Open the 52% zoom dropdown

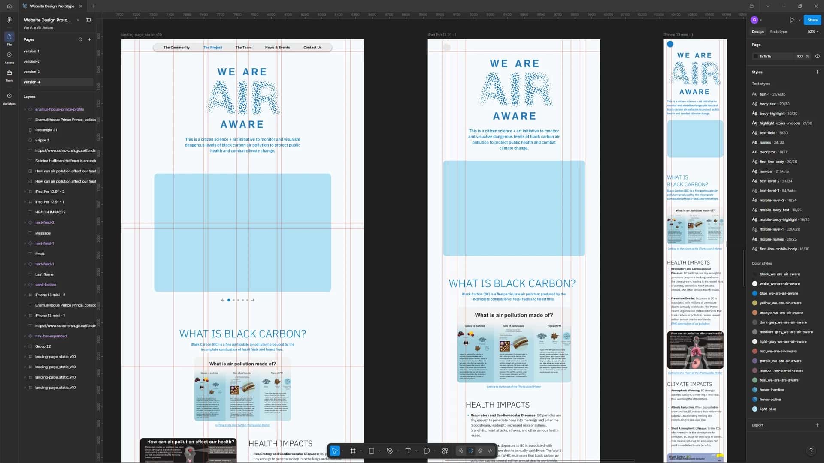pyautogui.click(x=813, y=32)
